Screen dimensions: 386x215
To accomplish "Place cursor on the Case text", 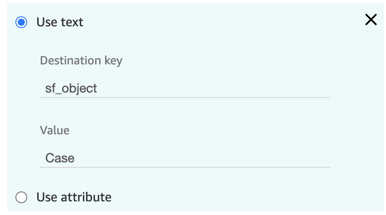I will click(60, 158).
